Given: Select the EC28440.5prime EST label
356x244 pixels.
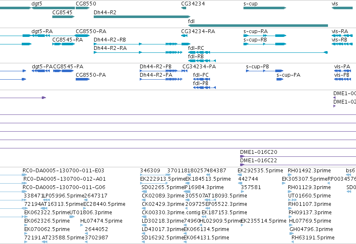Looking at the screenshot, I should [x=104, y=204].
